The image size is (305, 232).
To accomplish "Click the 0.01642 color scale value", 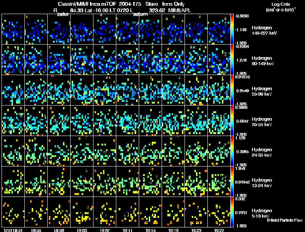I will (242, 182).
